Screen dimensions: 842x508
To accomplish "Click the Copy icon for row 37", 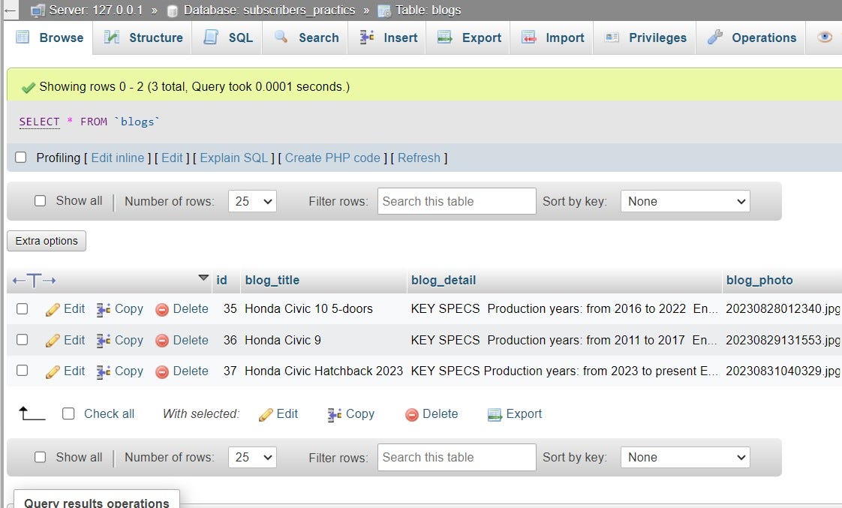I will coord(103,372).
